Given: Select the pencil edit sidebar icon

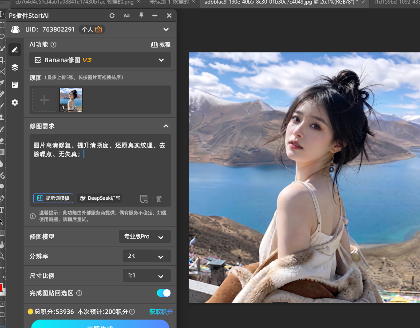Looking at the screenshot, I should pos(15,50).
